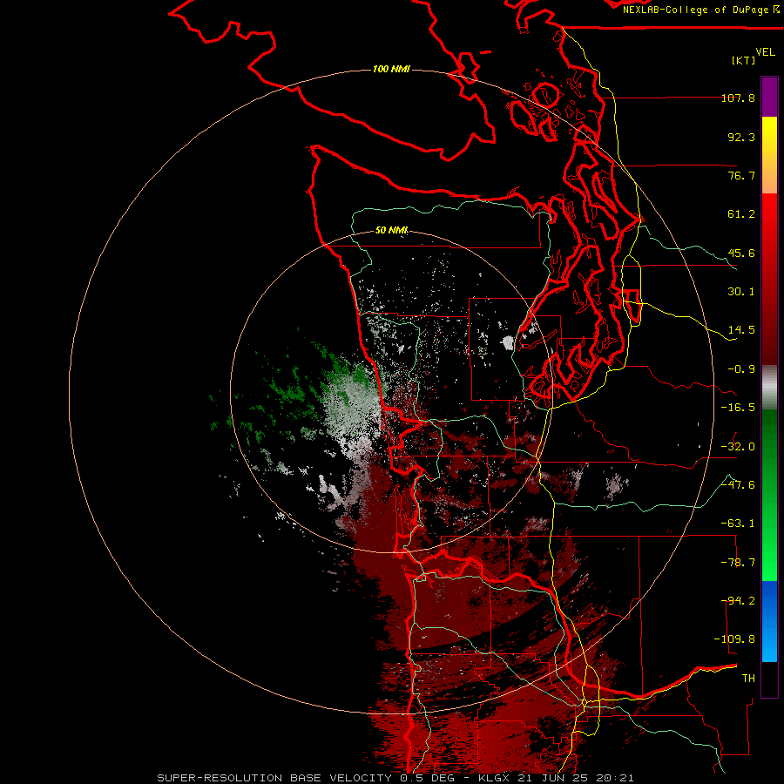Select the -94.2 scale value

point(738,601)
